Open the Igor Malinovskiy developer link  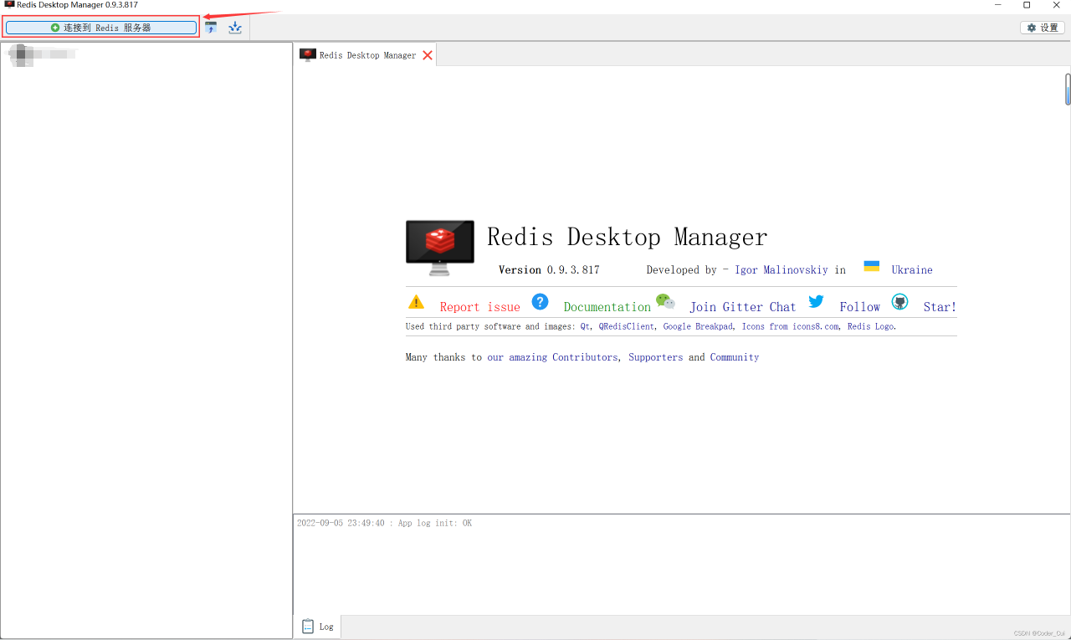pos(781,270)
